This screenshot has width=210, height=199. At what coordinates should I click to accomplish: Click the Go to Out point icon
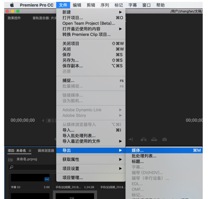pos(131,139)
